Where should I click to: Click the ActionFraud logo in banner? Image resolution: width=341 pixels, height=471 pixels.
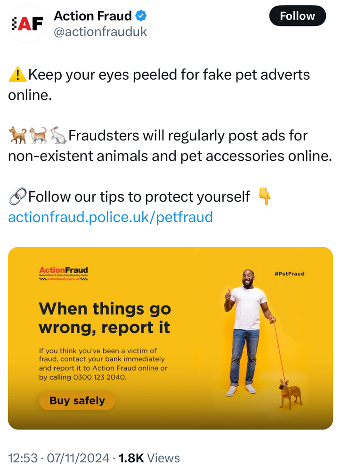[x=64, y=273]
